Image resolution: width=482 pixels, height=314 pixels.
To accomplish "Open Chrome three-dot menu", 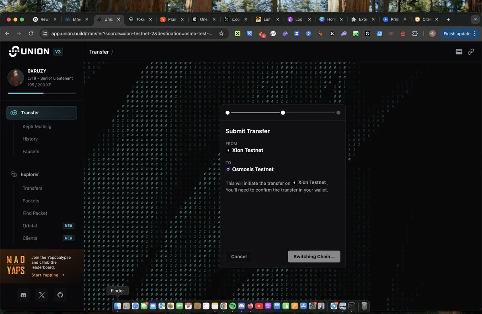I will coord(475,33).
